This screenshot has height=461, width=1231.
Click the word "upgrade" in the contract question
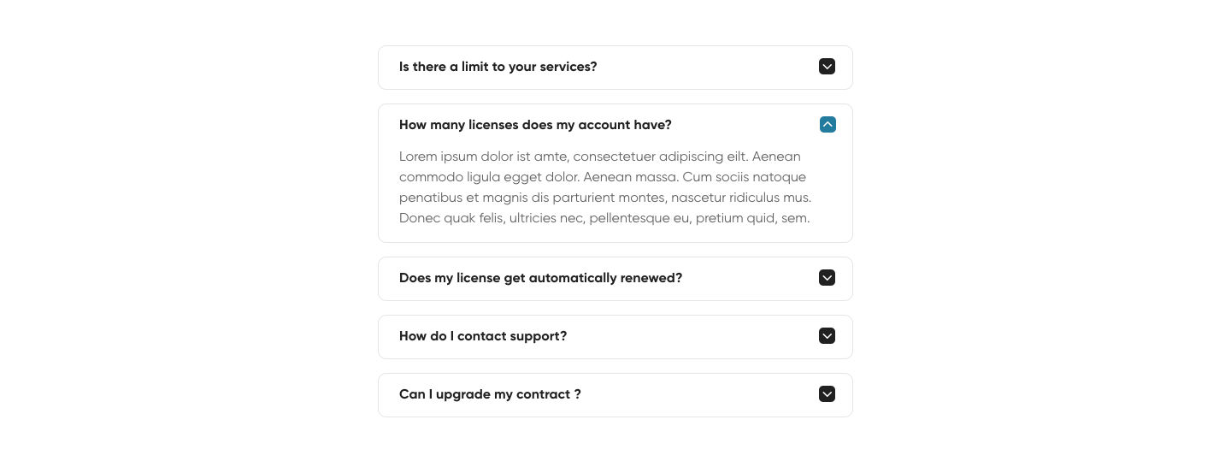[462, 394]
